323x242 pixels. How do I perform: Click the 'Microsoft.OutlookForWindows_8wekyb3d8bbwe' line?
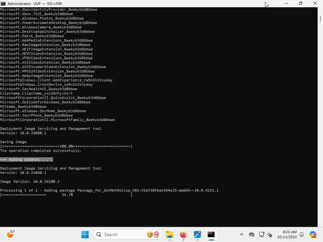[x=45, y=102]
